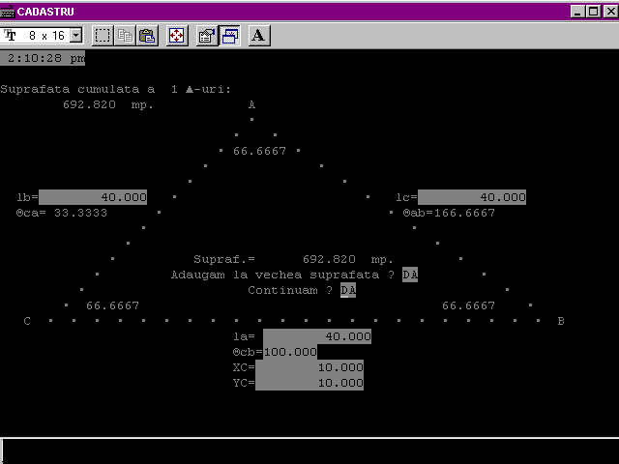
Task: Click the @cb= field showing 100.000
Action: coord(290,352)
